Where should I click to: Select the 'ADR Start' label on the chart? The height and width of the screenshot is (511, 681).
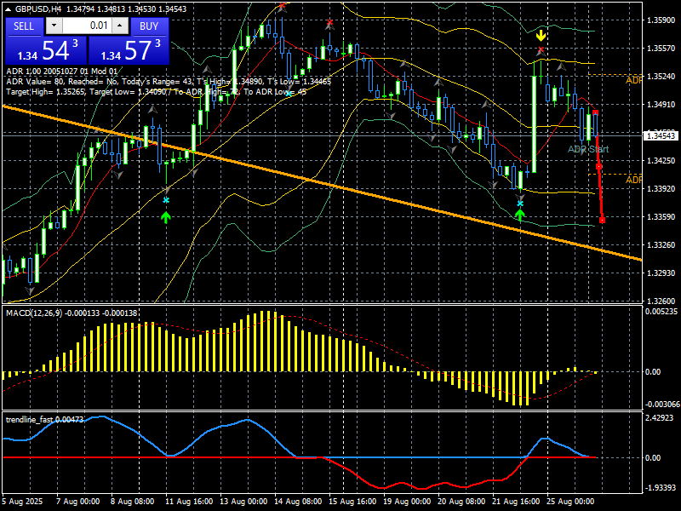588,149
